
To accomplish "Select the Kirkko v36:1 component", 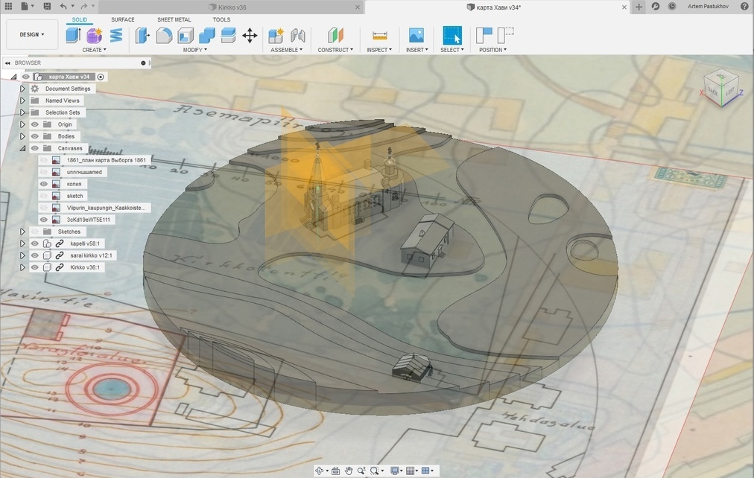I will point(85,267).
